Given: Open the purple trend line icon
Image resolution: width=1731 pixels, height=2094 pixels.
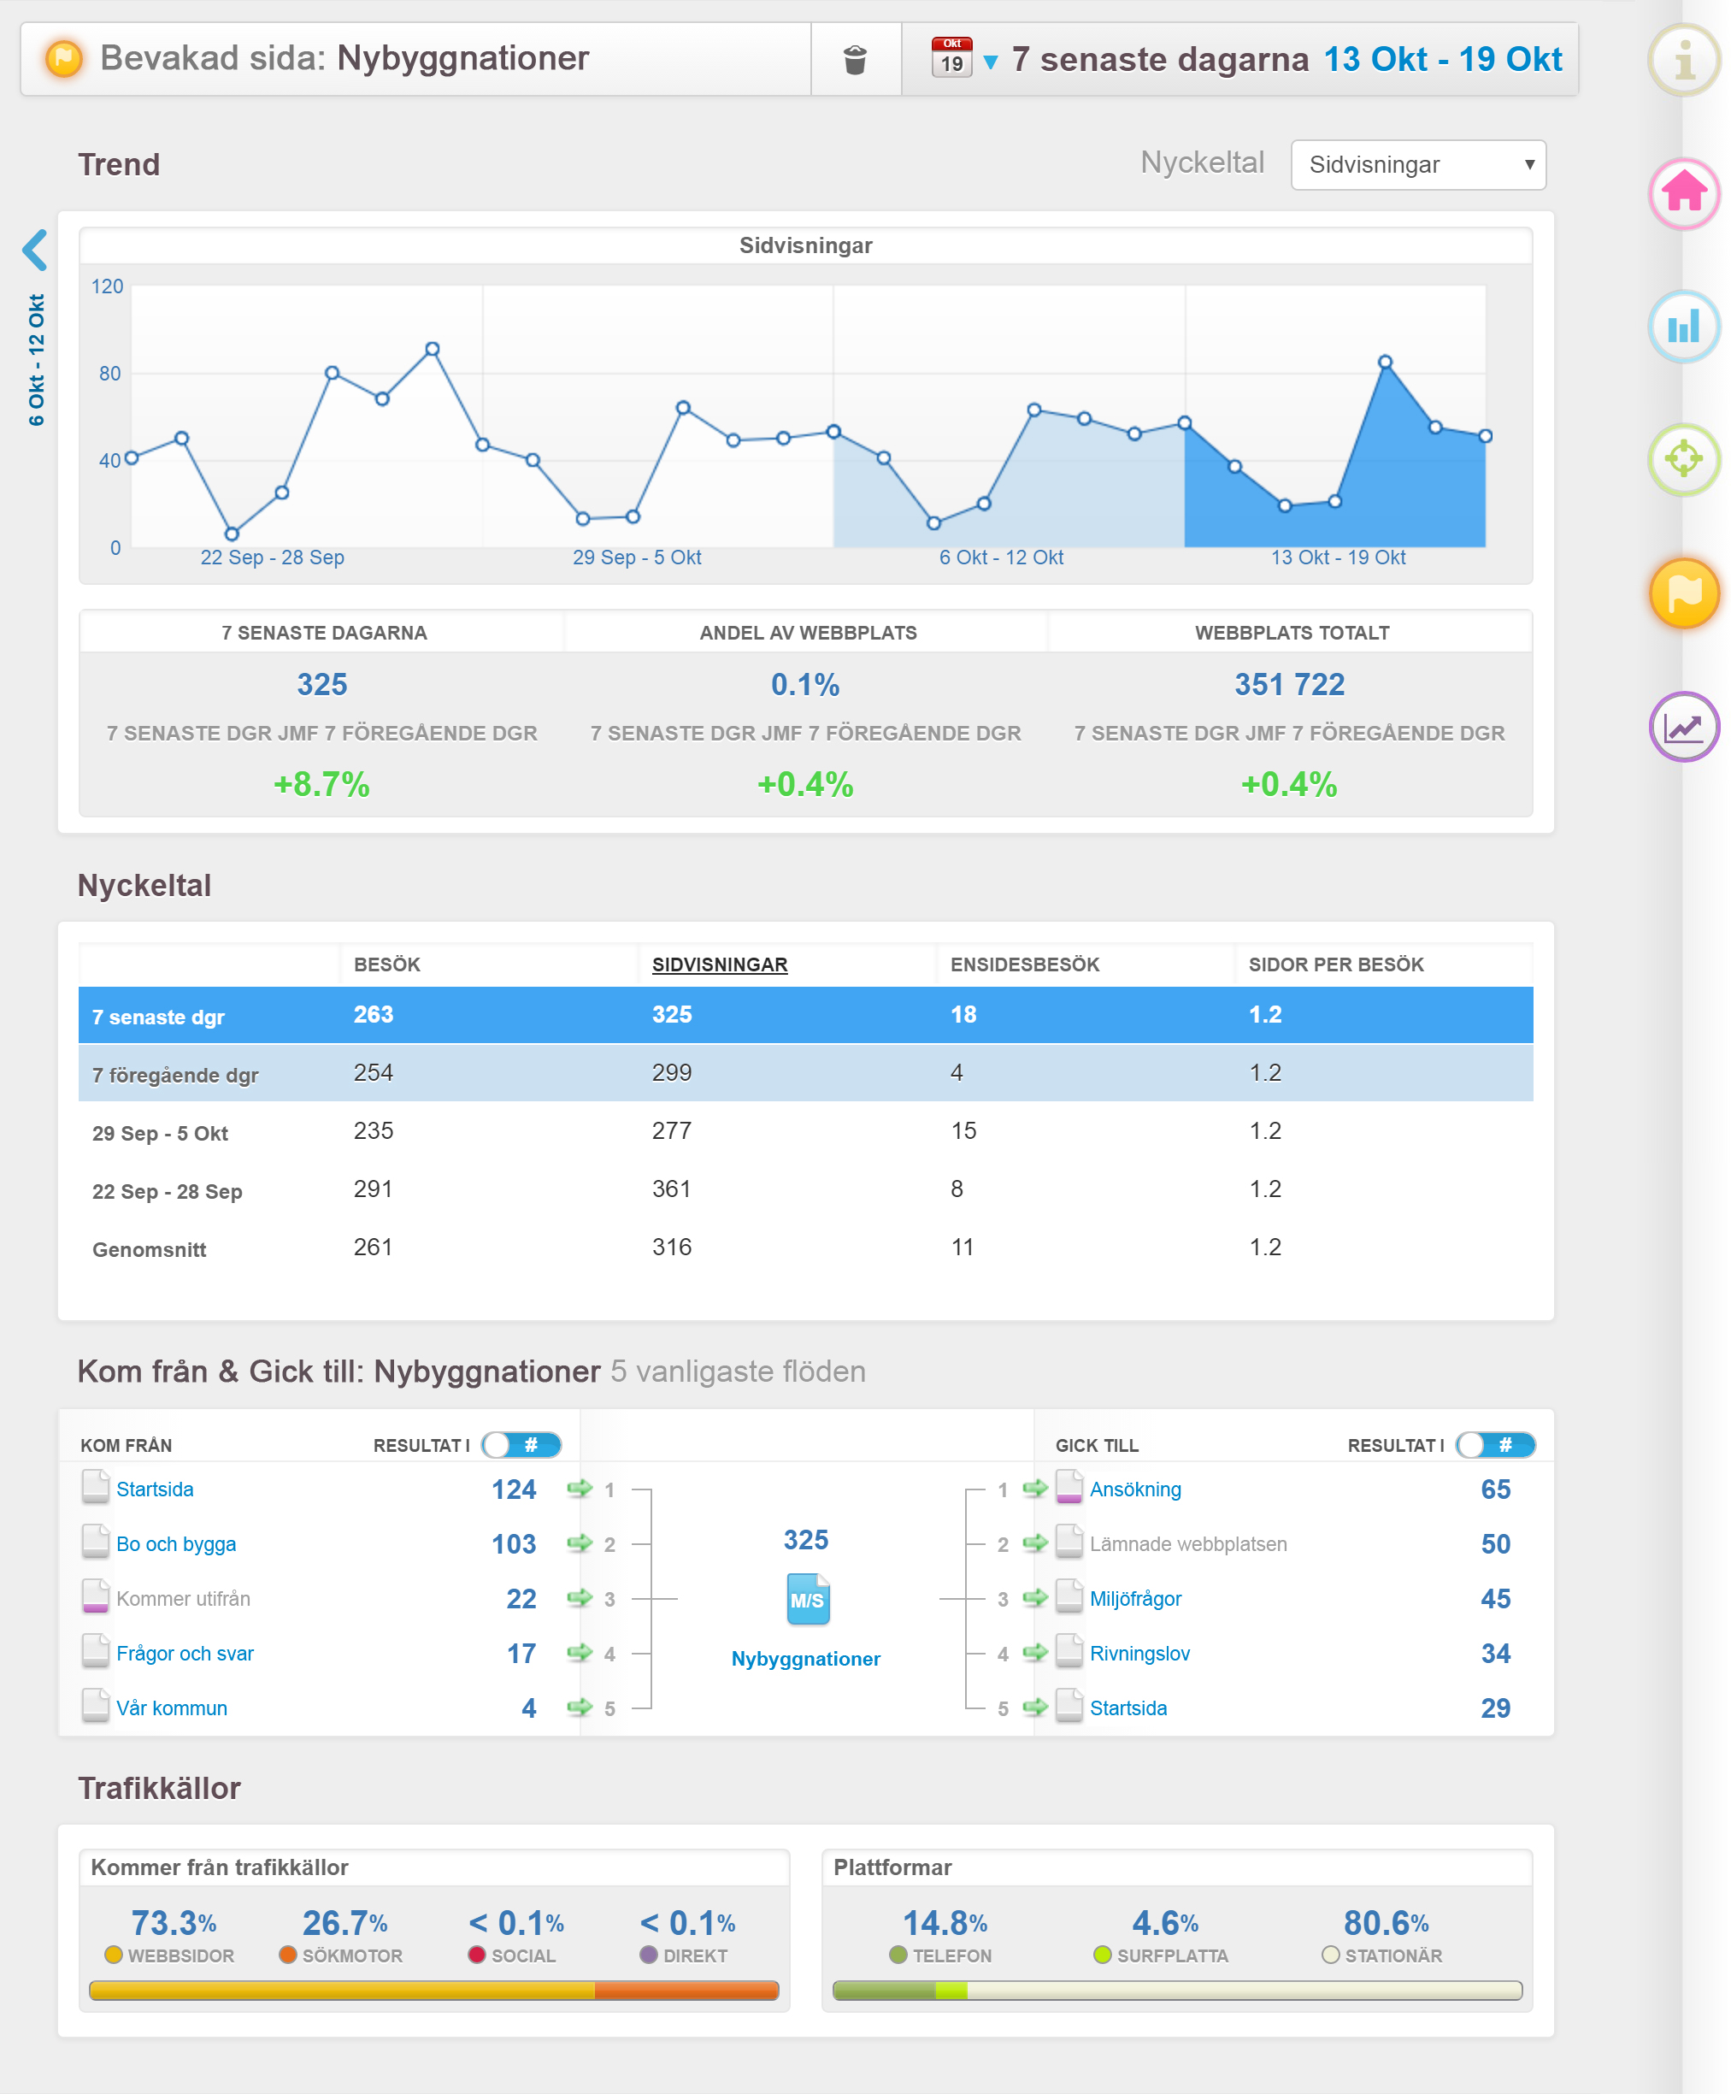Looking at the screenshot, I should click(x=1684, y=726).
